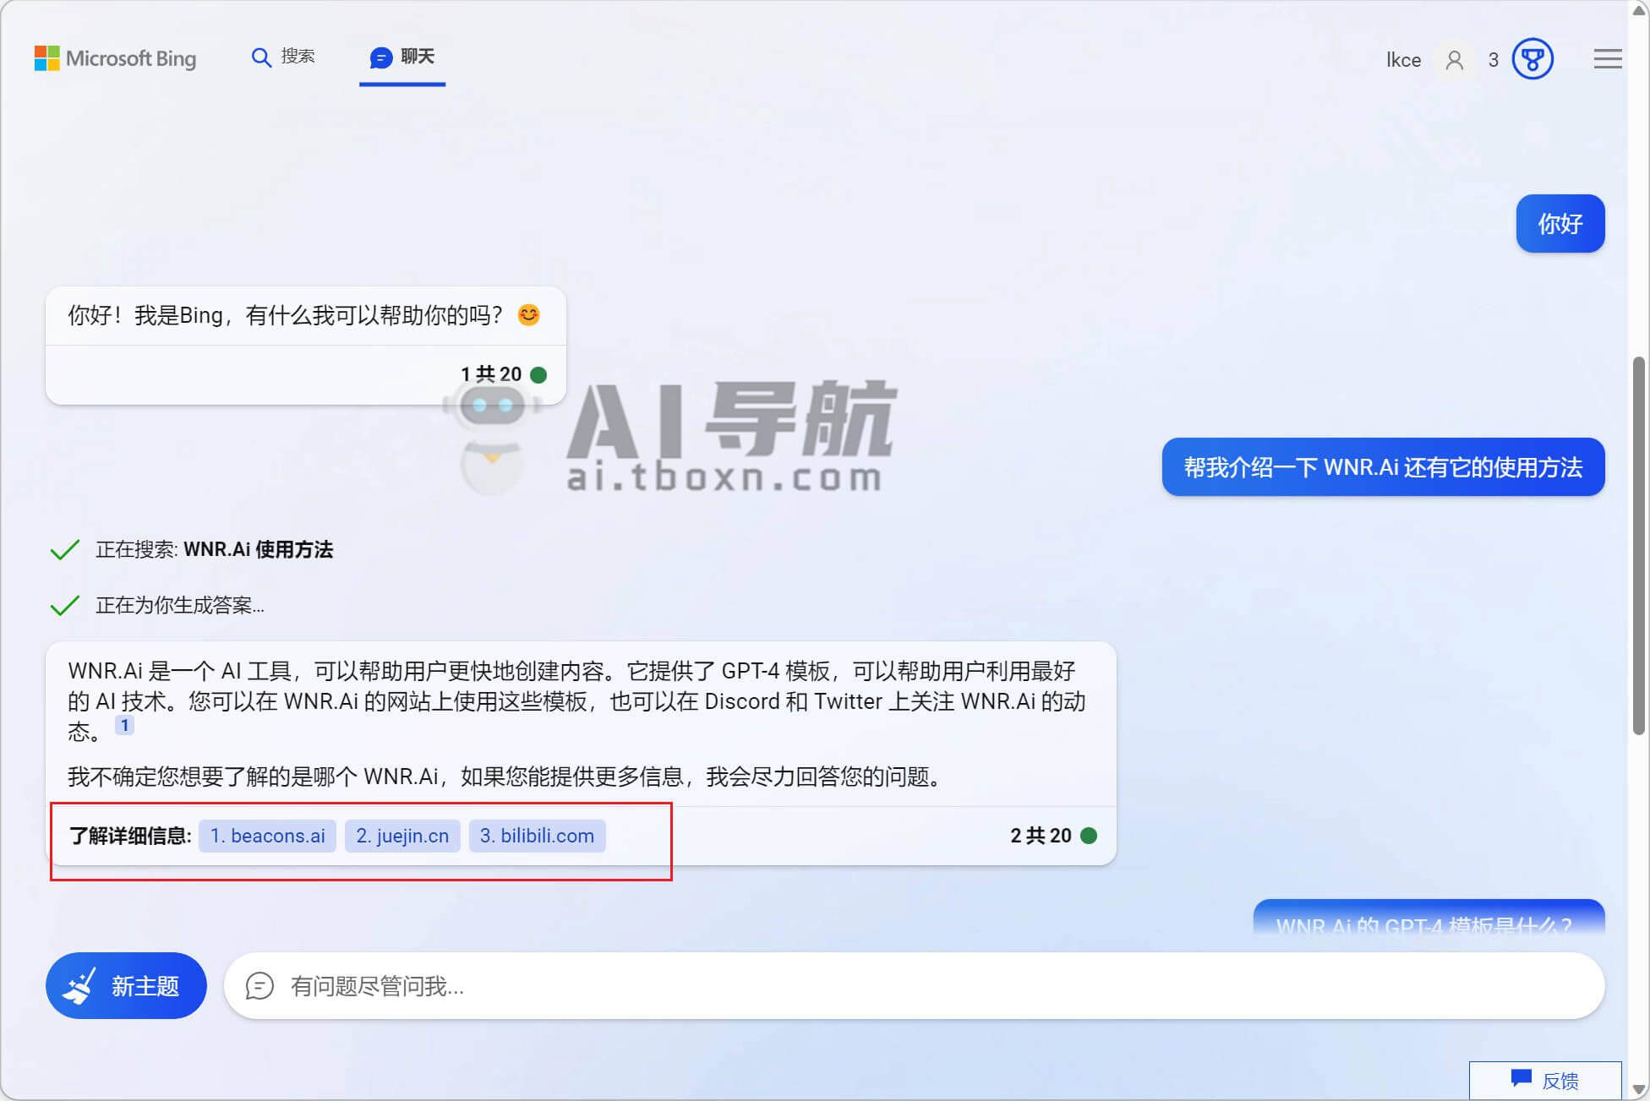Open the user profile avatar icon
1650x1101 pixels.
[x=1454, y=60]
